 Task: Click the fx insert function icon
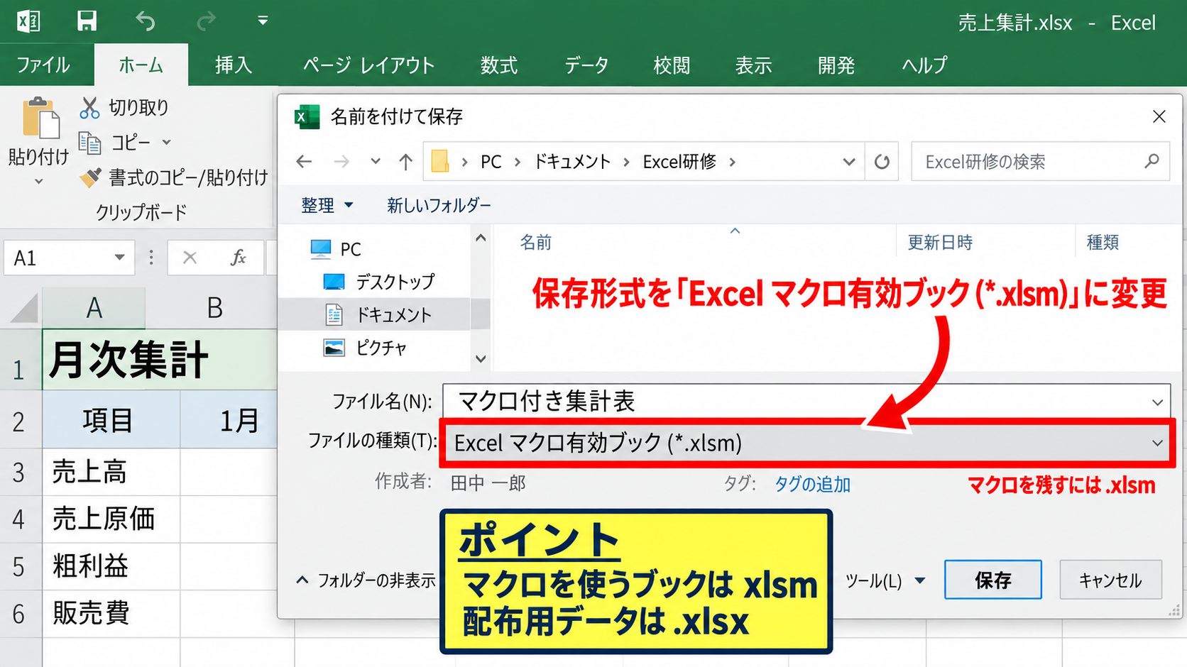point(239,258)
